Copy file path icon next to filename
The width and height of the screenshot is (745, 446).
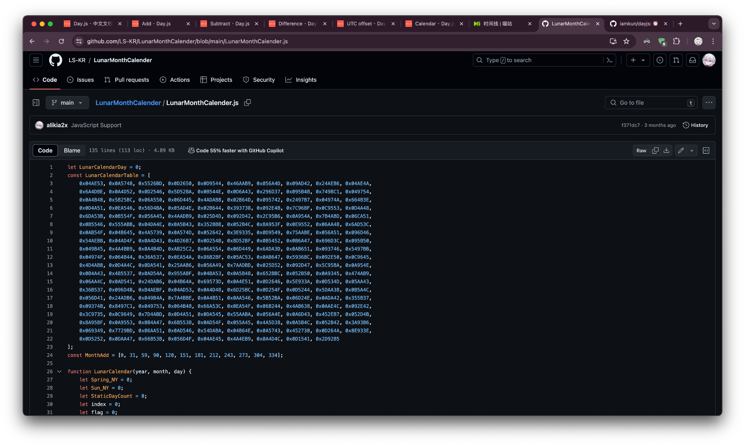247,103
